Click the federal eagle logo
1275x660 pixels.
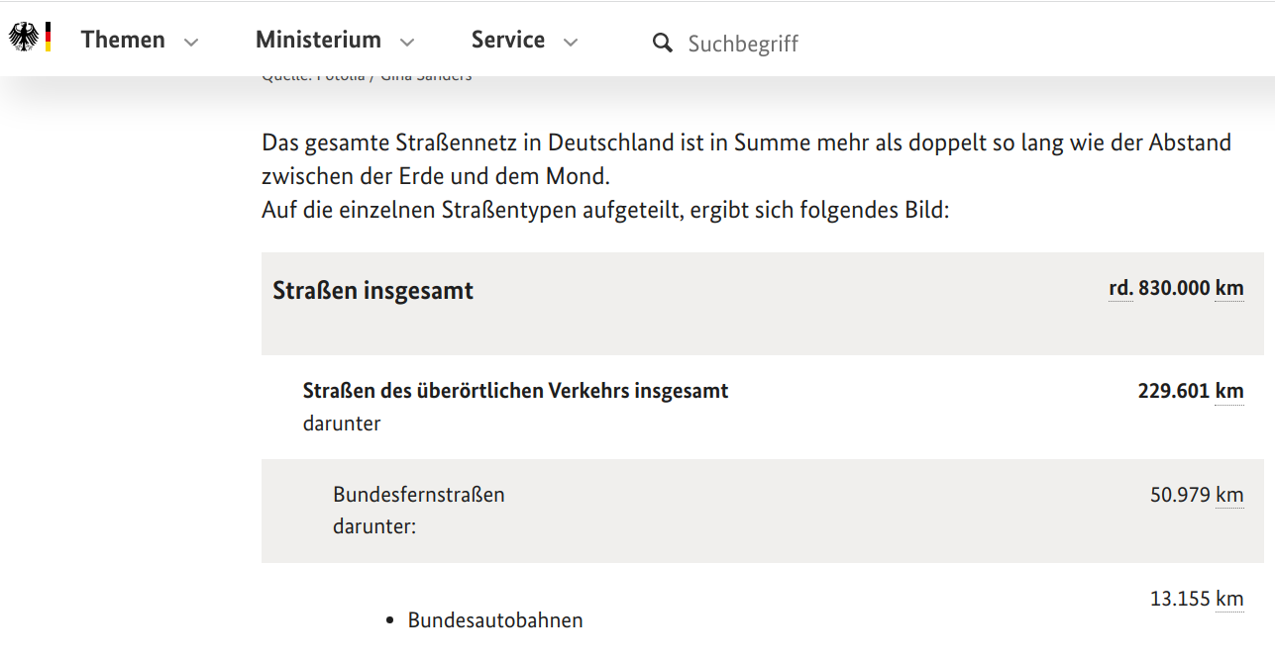pyautogui.click(x=23, y=38)
